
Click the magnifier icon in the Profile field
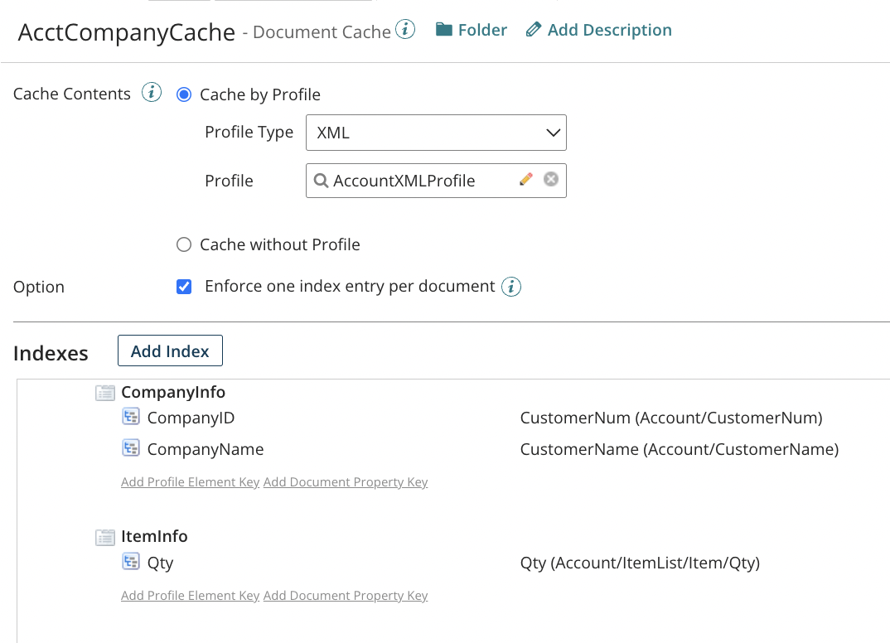click(322, 180)
